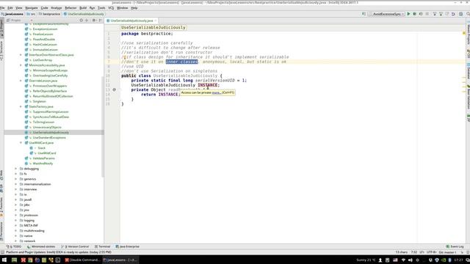Click the undo arrow icon in toolbar

[453, 14]
